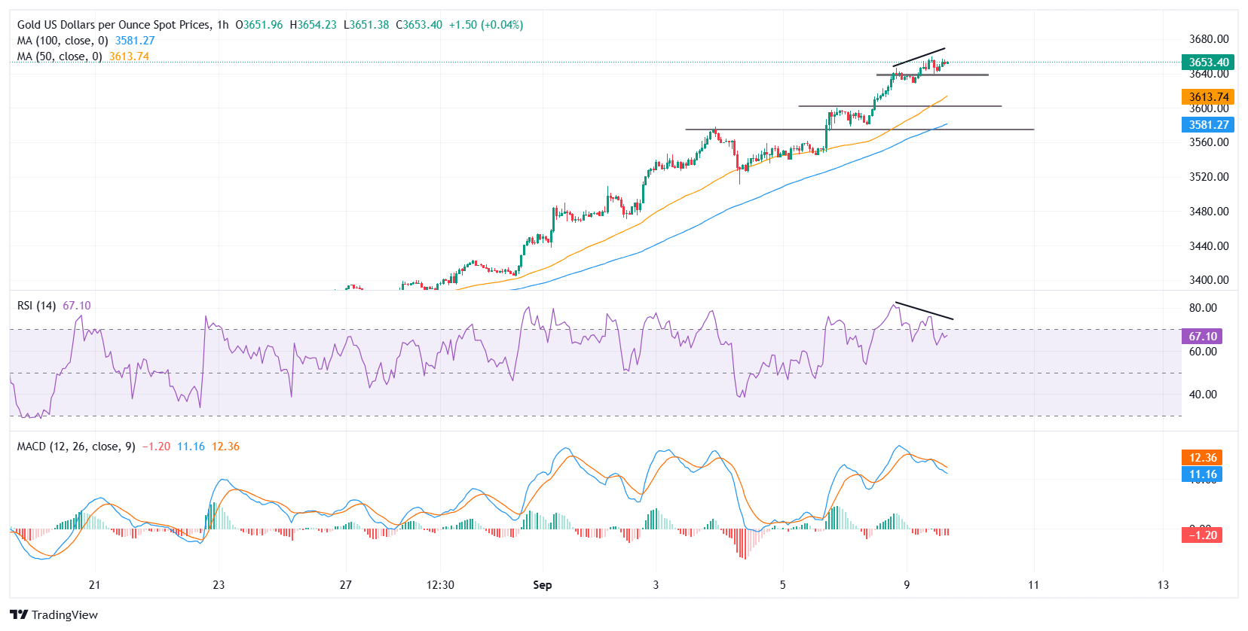The width and height of the screenshot is (1248, 631).
Task: Select the RSI (14) indicator legend
Action: click(x=37, y=306)
